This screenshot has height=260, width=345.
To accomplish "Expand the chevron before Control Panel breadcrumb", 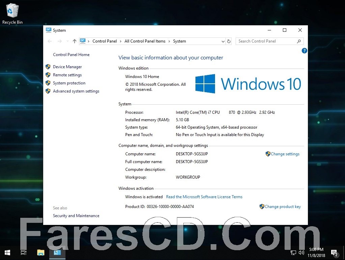I will 88,41.
